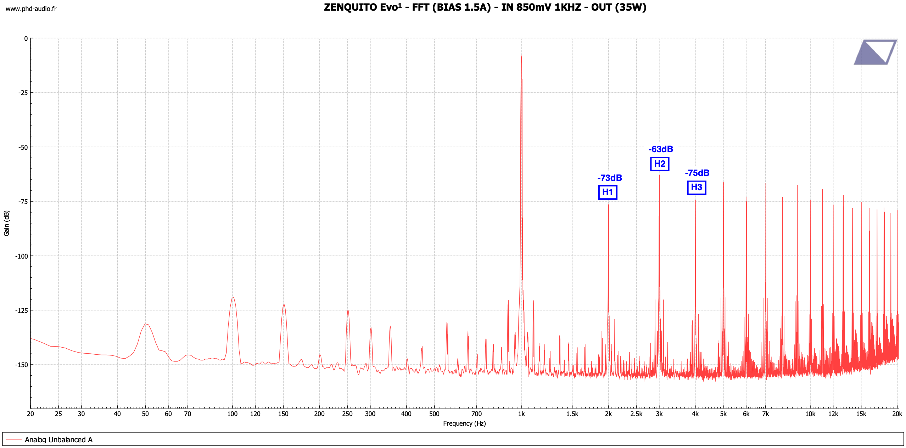Click the -25 gain tick label
Screen dimensions: 906x448
[23, 93]
